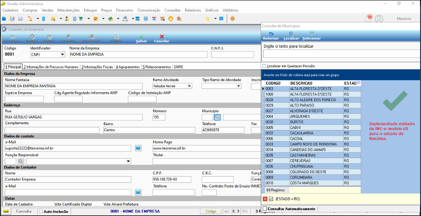This screenshot has height=216, width=421.
Task: Click the magnifier beside the Município code field
Action: [x=217, y=117]
